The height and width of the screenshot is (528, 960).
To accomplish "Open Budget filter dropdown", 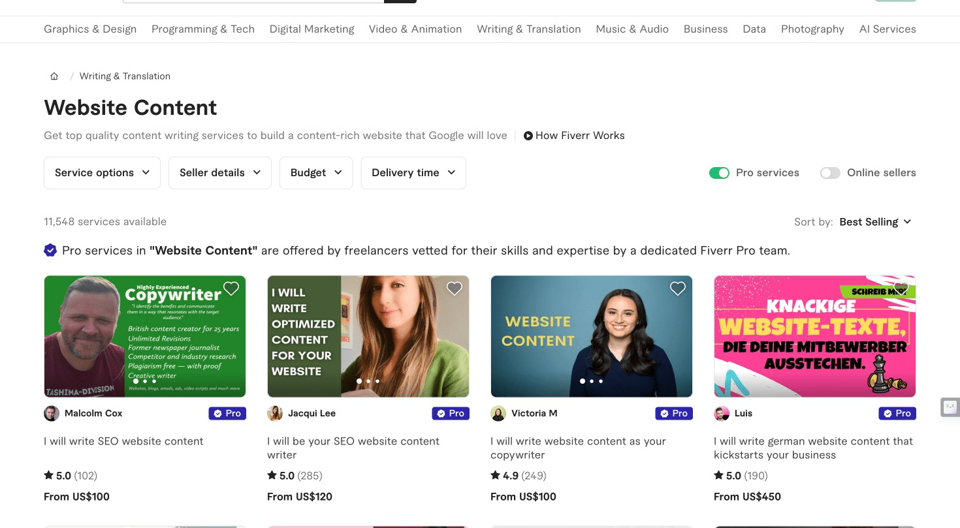I will 316,173.
